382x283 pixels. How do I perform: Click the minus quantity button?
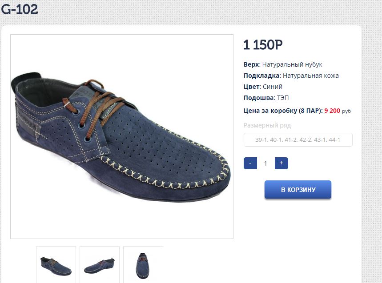tap(250, 163)
